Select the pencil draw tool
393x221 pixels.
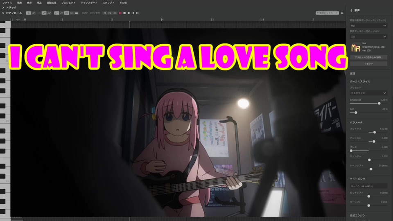click(x=34, y=13)
